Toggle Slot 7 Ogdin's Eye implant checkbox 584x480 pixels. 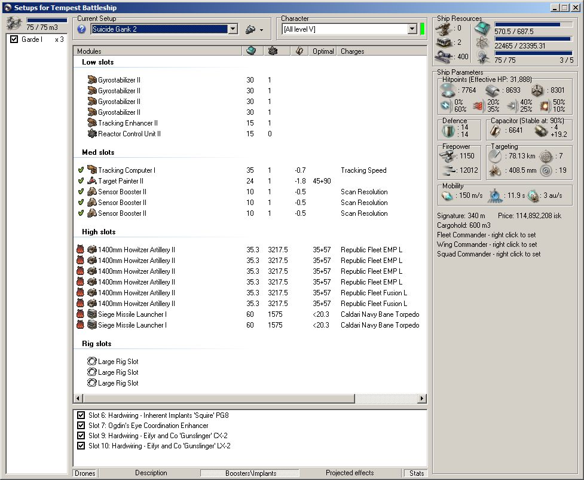pos(81,425)
